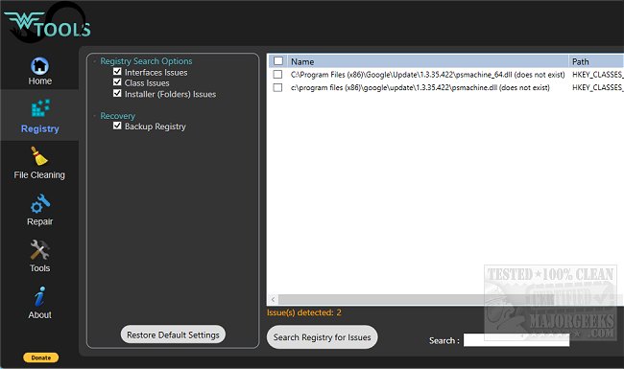This screenshot has height=369, width=624.
Task: Click the yellow Donate button
Action: pos(40,357)
